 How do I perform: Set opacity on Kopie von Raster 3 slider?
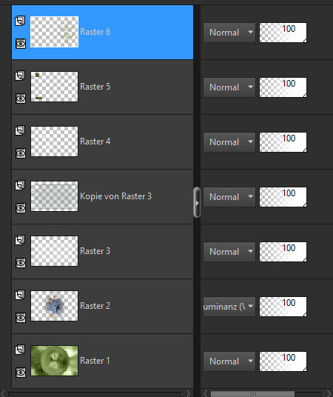(x=283, y=197)
